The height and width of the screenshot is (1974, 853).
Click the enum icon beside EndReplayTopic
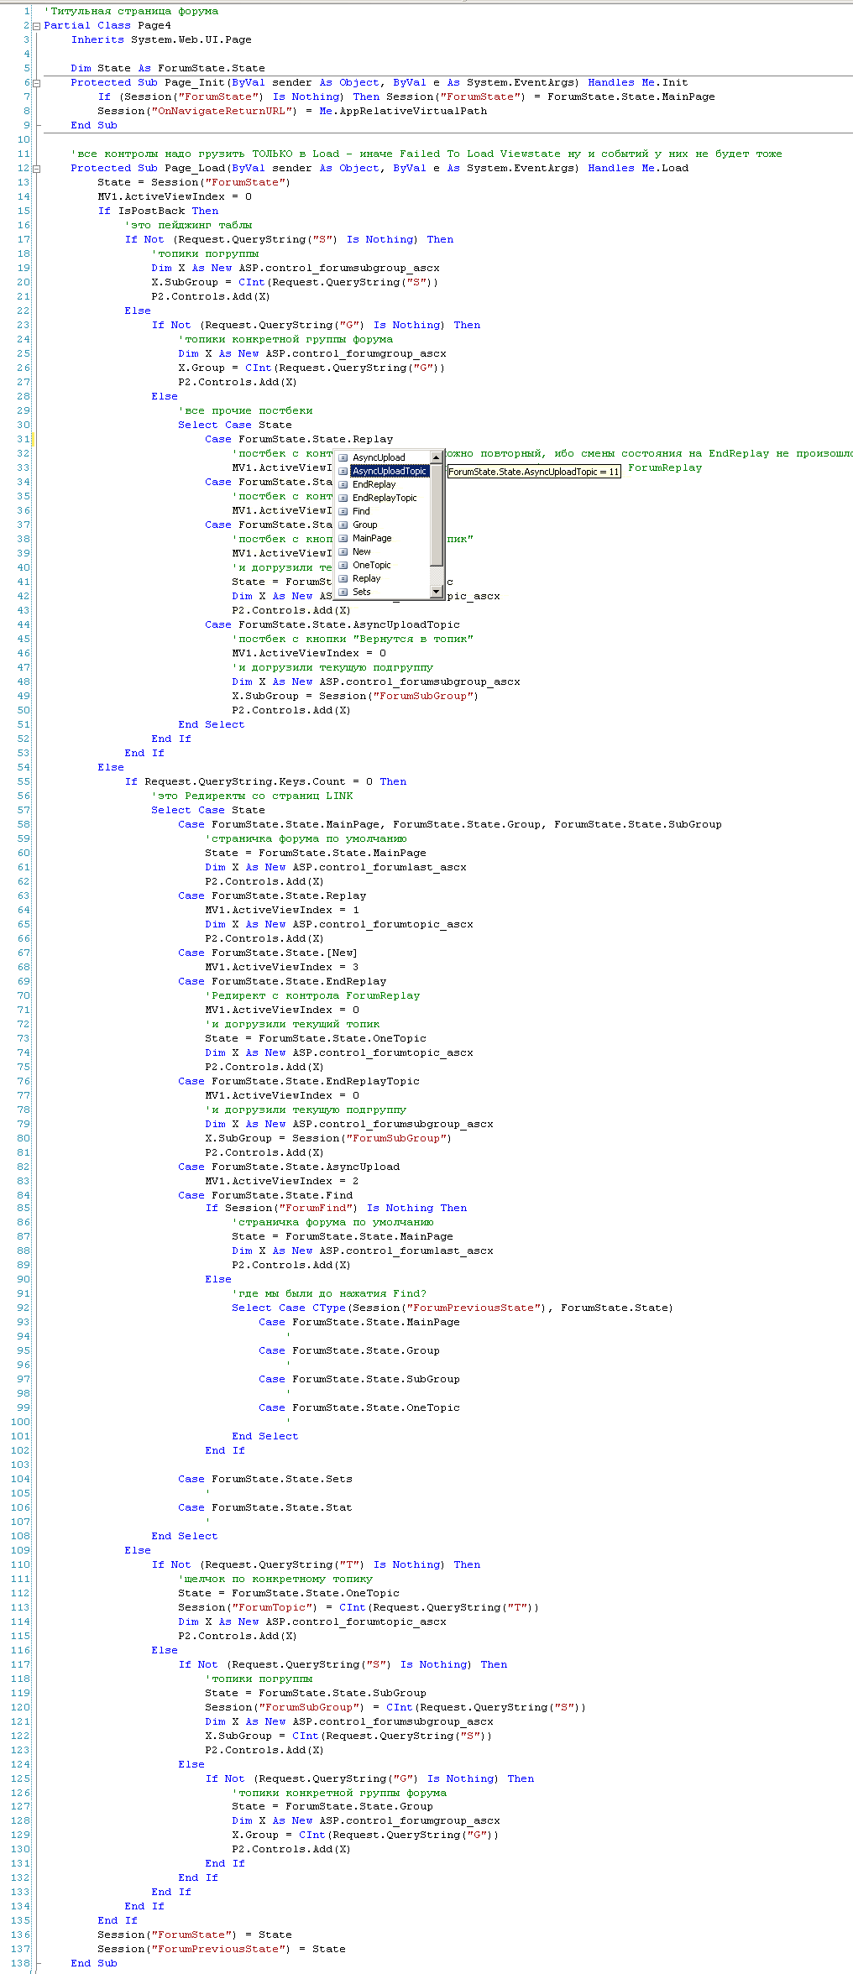point(343,498)
